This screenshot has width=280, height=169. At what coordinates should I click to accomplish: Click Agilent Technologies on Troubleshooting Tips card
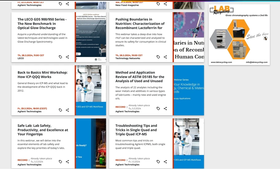pyautogui.click(x=127, y=164)
